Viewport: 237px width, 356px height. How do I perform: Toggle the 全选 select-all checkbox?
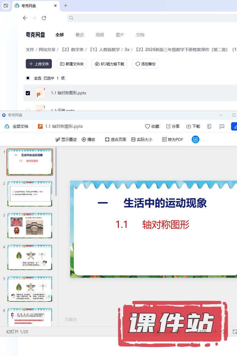[x=28, y=78]
